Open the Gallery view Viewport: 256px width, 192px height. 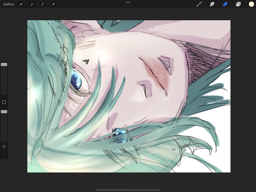pos(9,4)
